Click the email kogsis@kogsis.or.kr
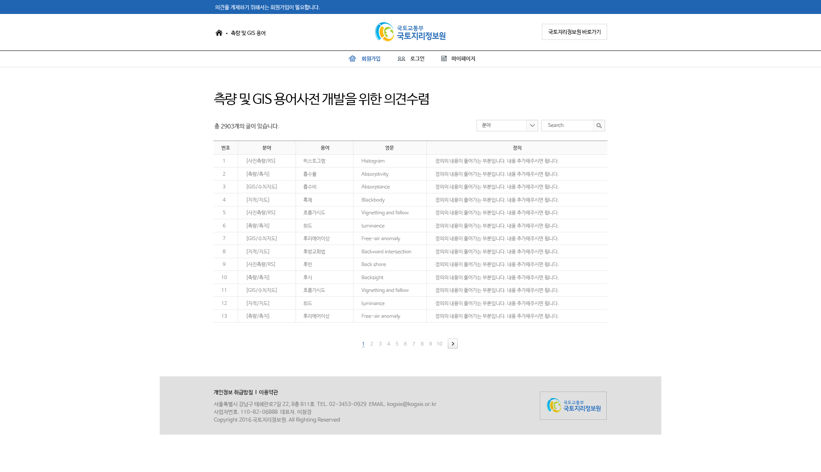Image resolution: width=821 pixels, height=472 pixels. click(x=412, y=404)
